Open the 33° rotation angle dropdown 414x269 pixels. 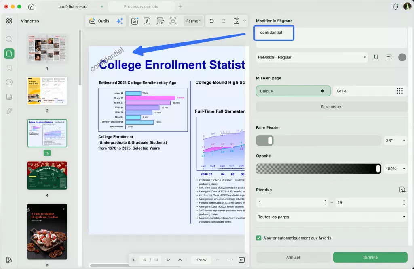[395, 140]
